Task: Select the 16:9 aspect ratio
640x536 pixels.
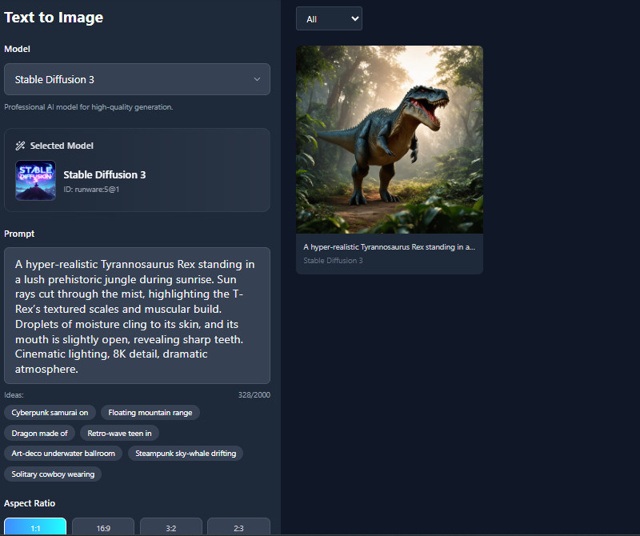Action: tap(103, 527)
